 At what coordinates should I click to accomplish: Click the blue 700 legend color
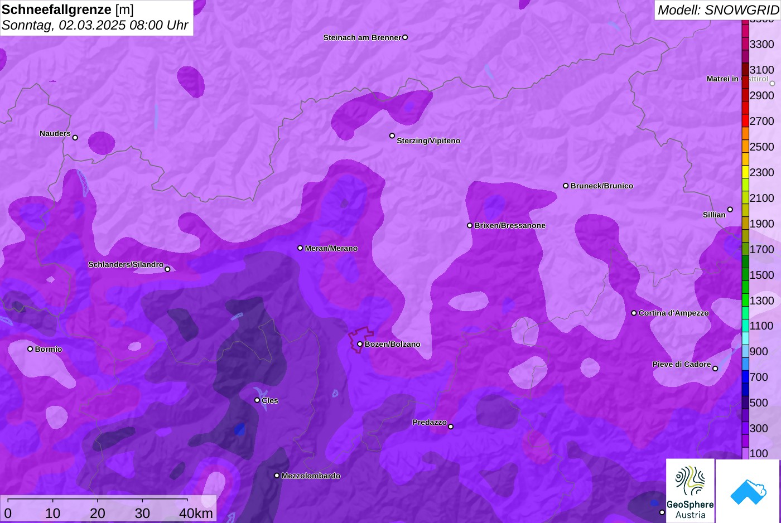745,377
